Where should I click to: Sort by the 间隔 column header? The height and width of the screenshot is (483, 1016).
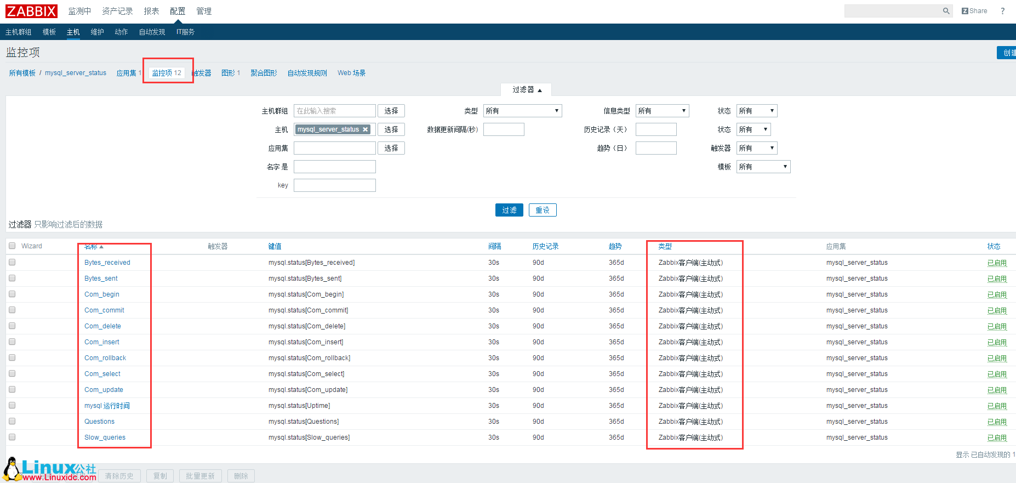494,246
